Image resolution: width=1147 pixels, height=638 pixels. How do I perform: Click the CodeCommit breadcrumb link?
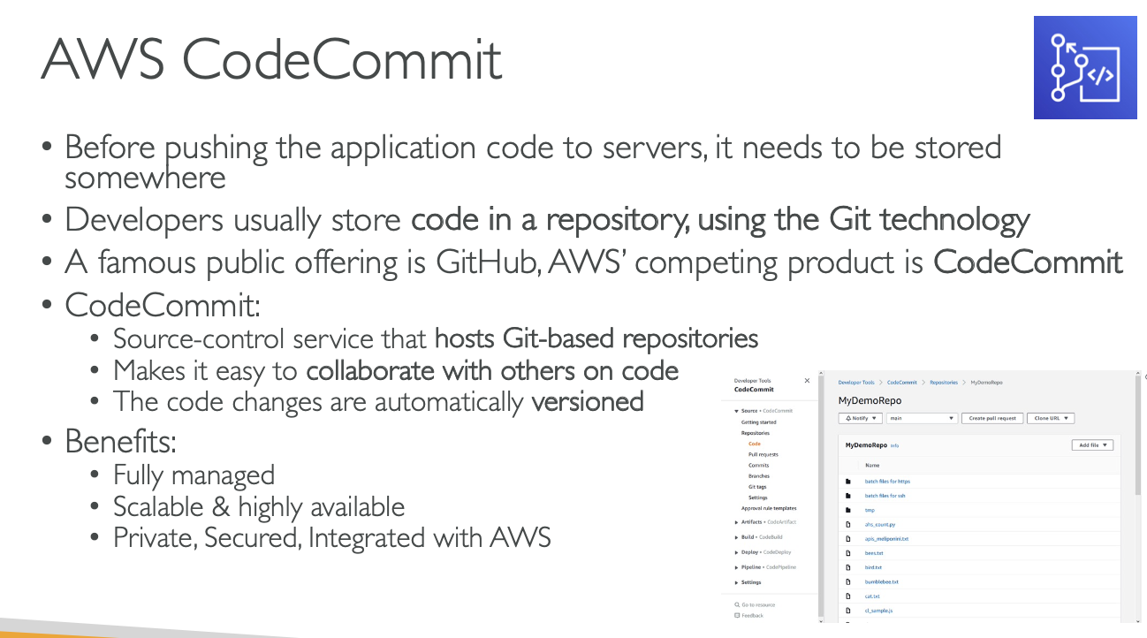[x=901, y=383]
